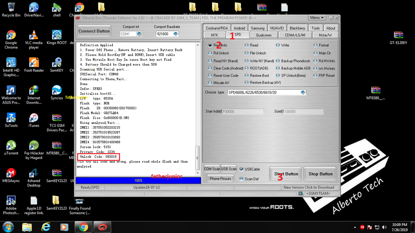The height and width of the screenshot is (233, 415).
Task: Open the Menu dropdown in title bar
Action: tap(317, 18)
